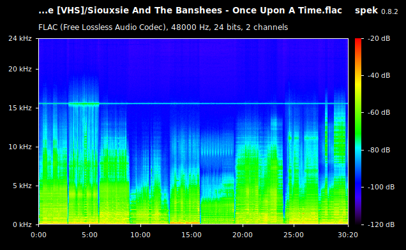Click the '5:00' time axis label
The width and height of the screenshot is (406, 250).
(x=89, y=235)
